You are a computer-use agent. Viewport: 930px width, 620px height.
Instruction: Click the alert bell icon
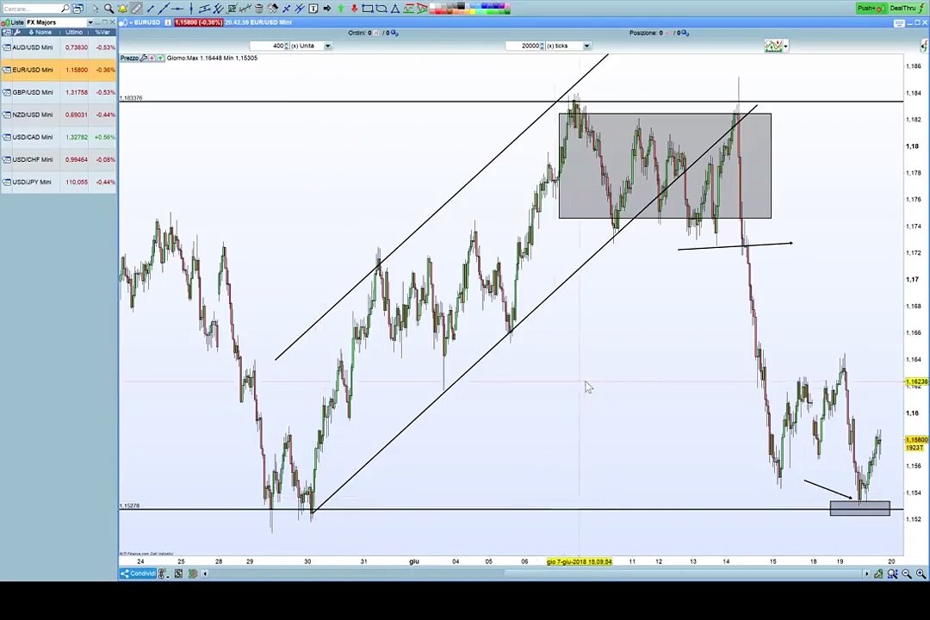[x=122, y=9]
